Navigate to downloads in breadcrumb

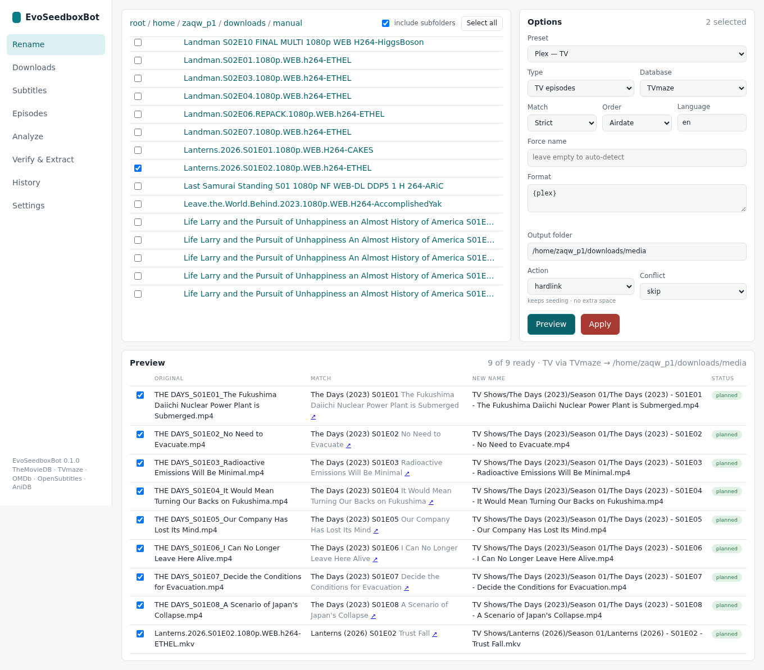tap(244, 23)
